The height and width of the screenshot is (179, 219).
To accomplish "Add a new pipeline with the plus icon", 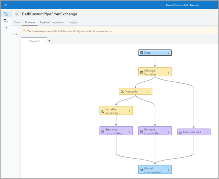I will 49,41.
